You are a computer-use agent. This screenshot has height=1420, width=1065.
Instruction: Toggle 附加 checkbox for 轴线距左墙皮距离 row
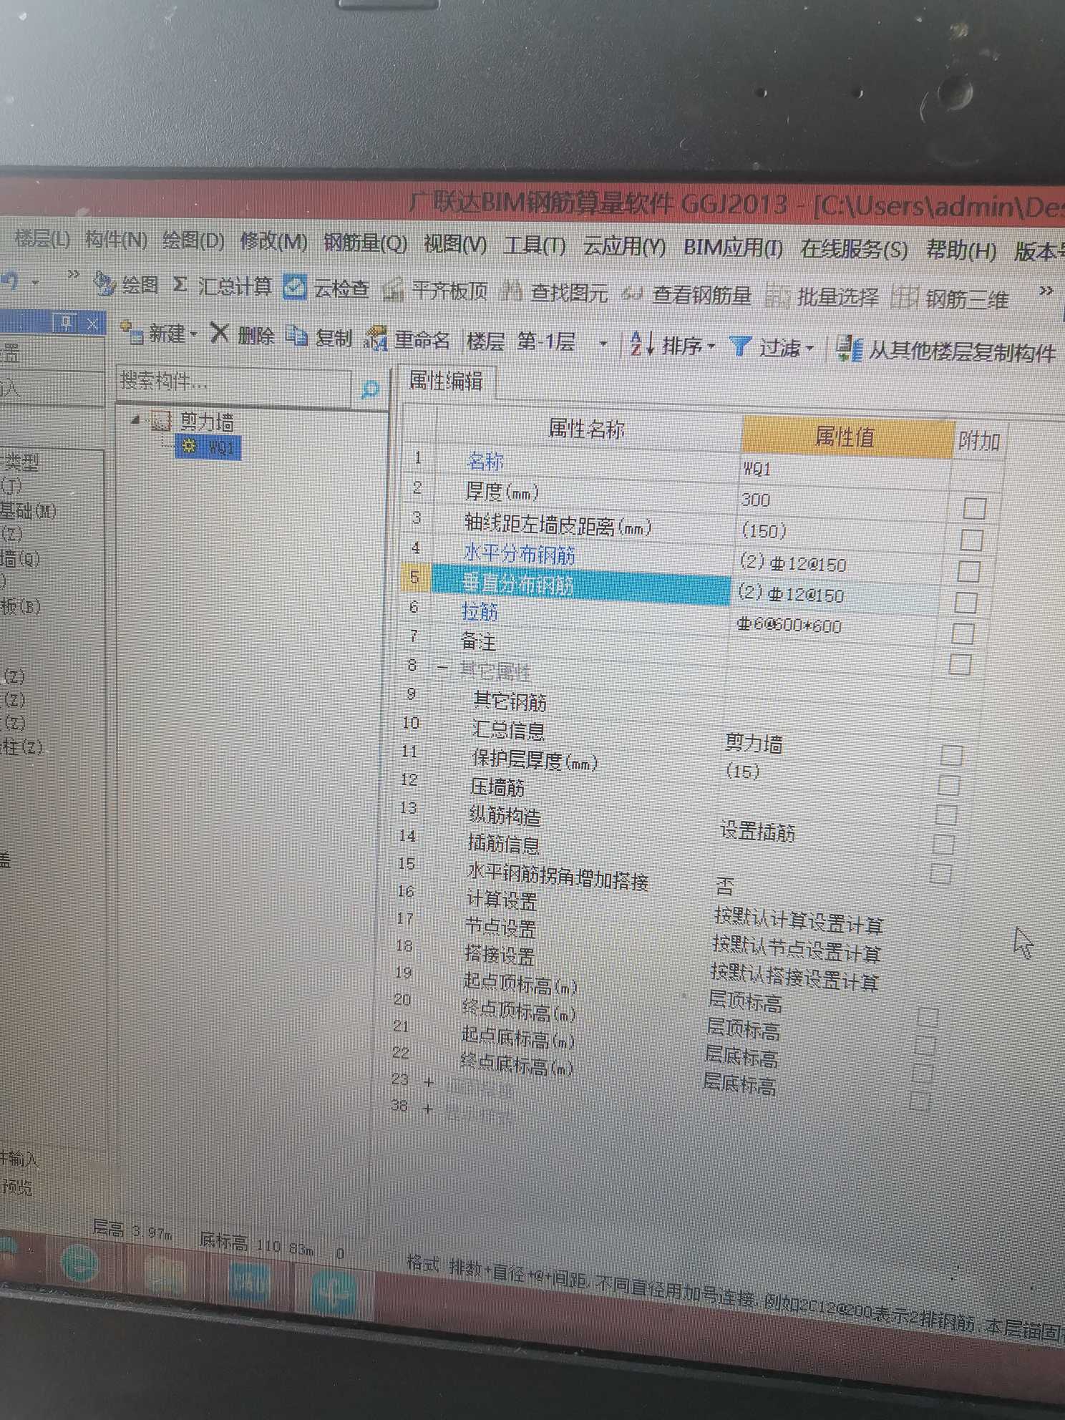point(971,539)
